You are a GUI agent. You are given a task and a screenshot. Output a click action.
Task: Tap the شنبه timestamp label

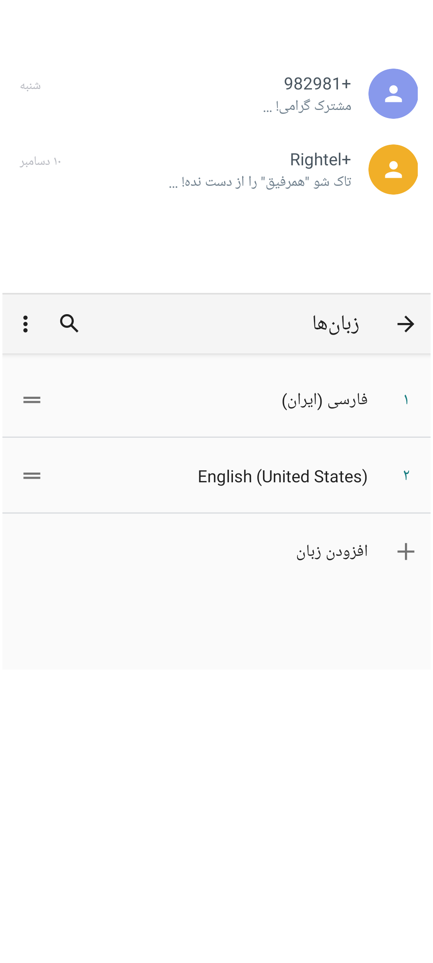[30, 85]
